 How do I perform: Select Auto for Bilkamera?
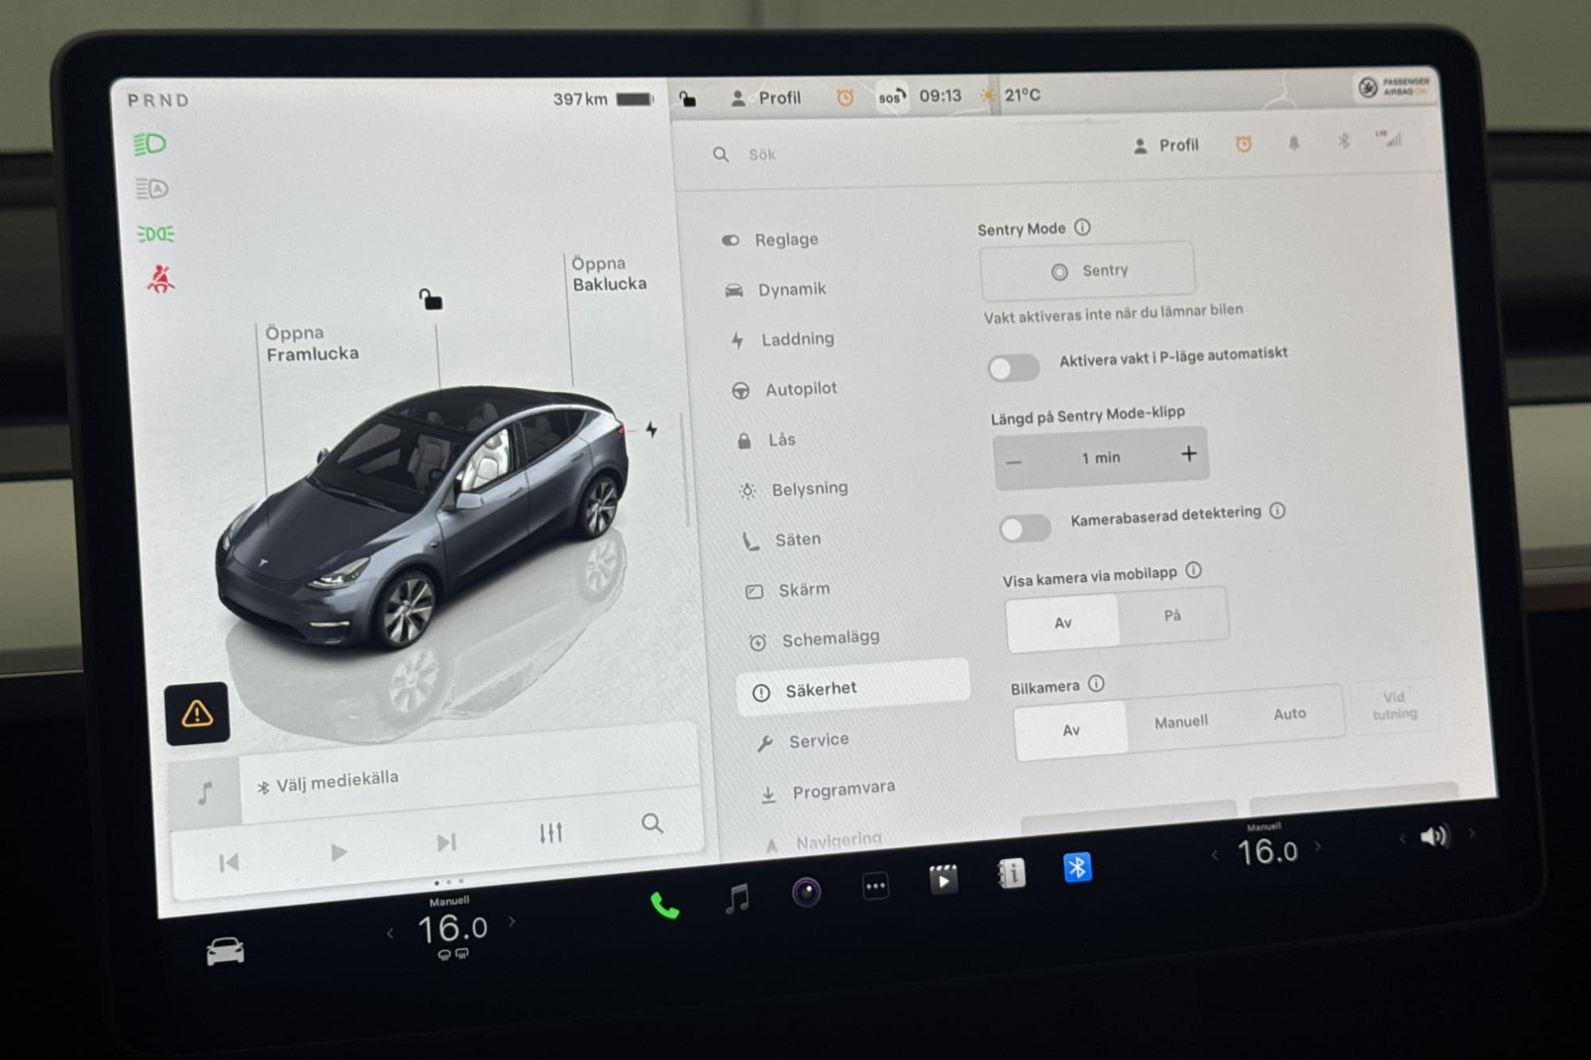pos(1290,713)
